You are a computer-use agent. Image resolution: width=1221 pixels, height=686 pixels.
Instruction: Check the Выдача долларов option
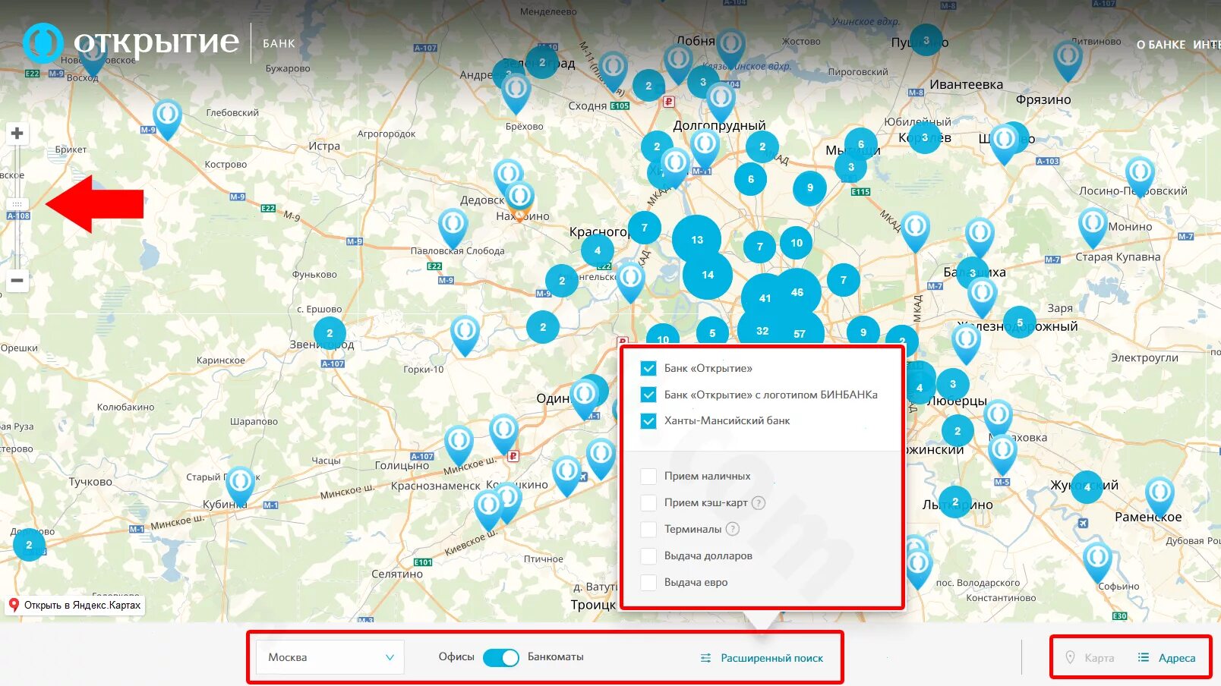[x=648, y=555]
